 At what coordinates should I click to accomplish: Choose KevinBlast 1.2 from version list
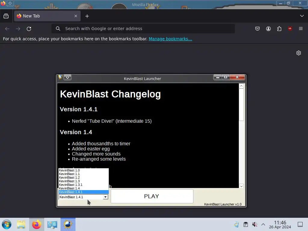(x=84, y=177)
